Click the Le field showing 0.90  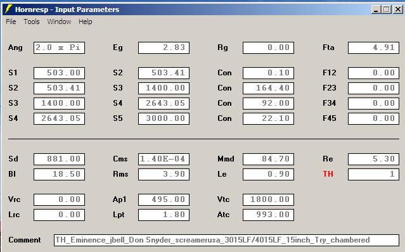point(268,174)
